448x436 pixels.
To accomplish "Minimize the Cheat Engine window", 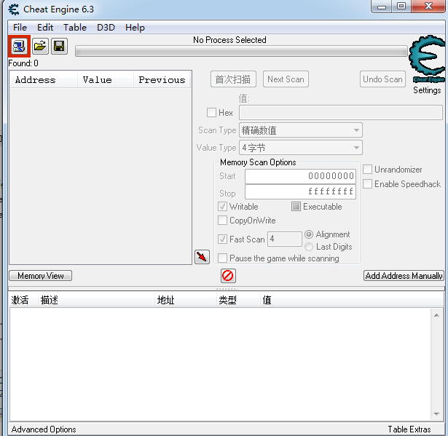I will coord(382,7).
